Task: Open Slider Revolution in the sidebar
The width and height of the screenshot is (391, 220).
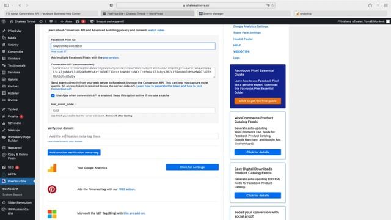Action: (x=20, y=202)
